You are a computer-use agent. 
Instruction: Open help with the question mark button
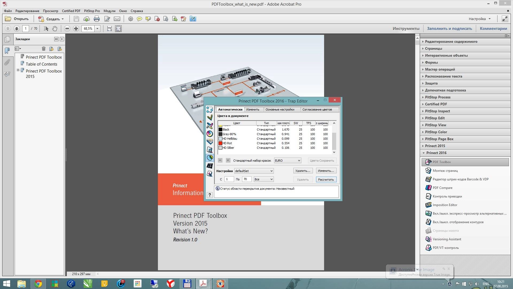(210, 195)
